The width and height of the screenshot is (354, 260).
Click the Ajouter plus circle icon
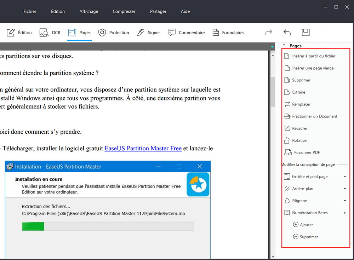pyautogui.click(x=296, y=225)
